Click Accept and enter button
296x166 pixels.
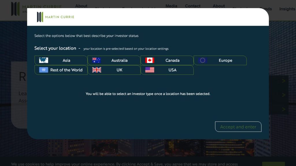click(238, 127)
